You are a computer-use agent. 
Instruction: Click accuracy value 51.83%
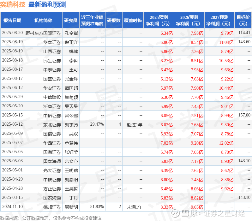tap(97, 207)
